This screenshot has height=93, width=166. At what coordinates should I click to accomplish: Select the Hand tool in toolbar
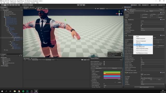[2, 5]
